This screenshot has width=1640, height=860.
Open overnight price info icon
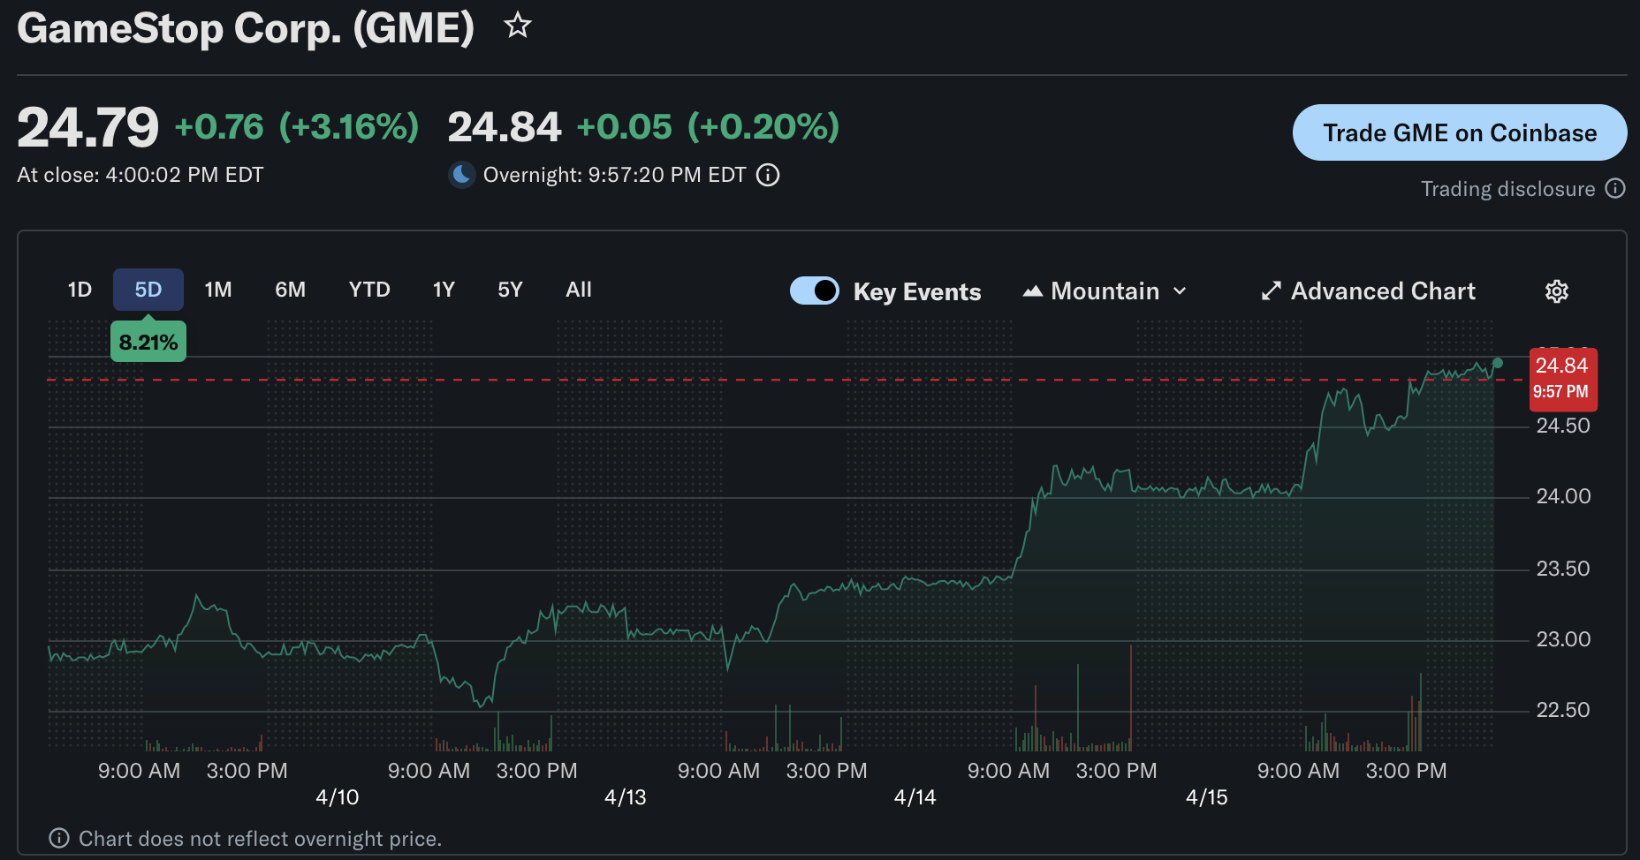769,175
